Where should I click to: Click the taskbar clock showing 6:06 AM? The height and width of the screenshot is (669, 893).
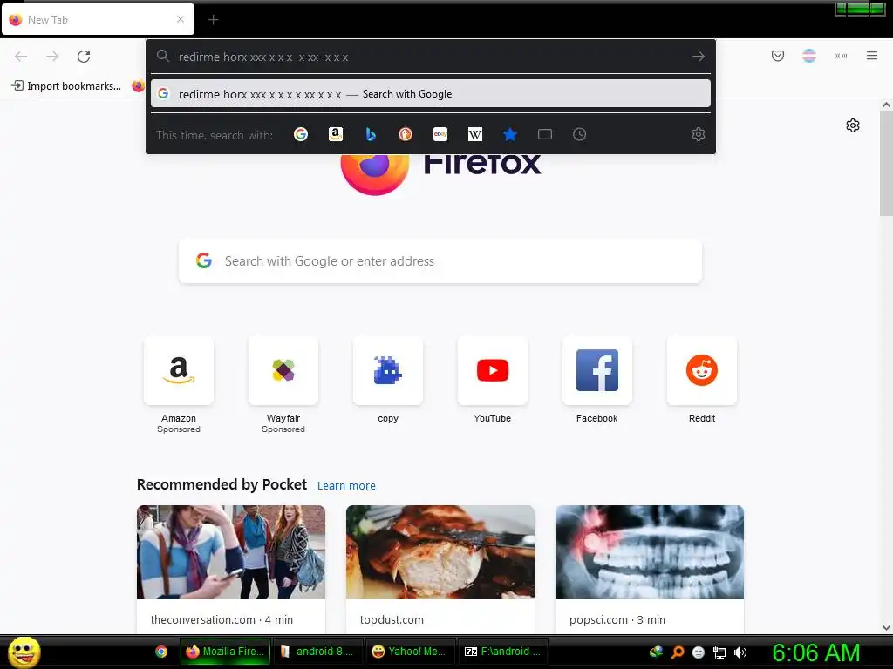(x=815, y=652)
